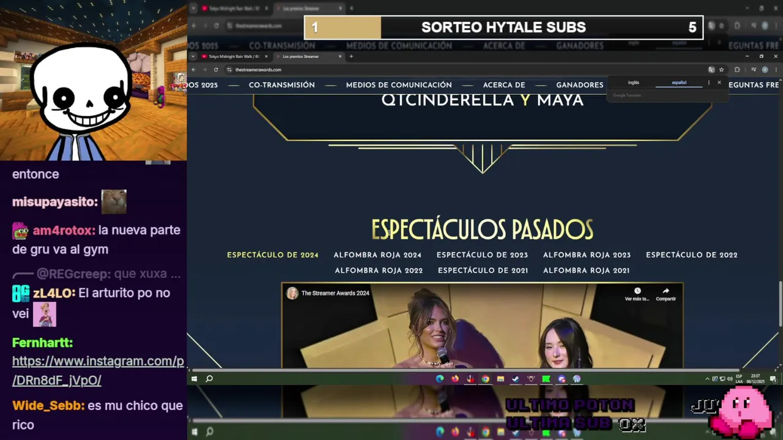The image size is (783, 440).
Task: Open File Explorer icon in the upper taskbar
Action: [x=500, y=379]
